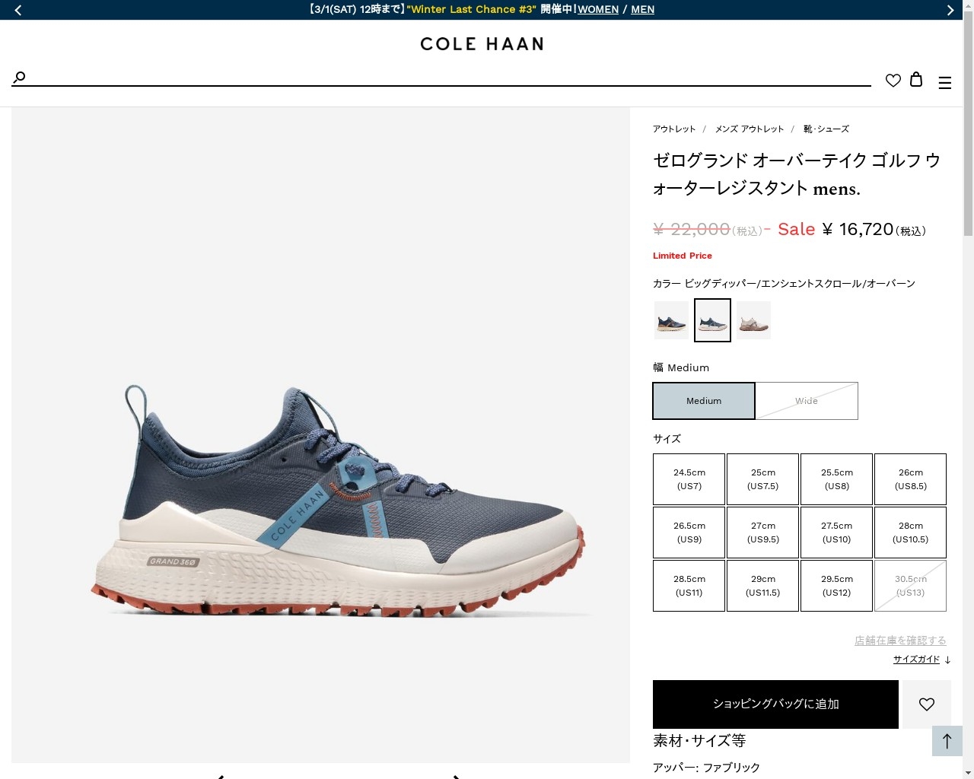Click the MEN link in banner

[642, 9]
